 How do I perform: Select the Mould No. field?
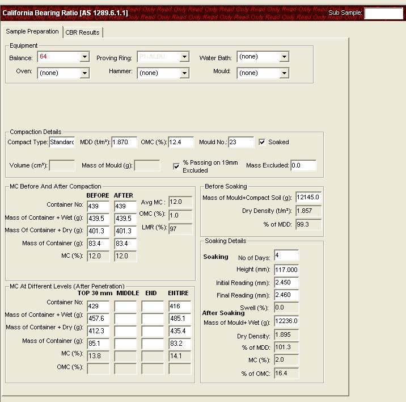(240, 142)
